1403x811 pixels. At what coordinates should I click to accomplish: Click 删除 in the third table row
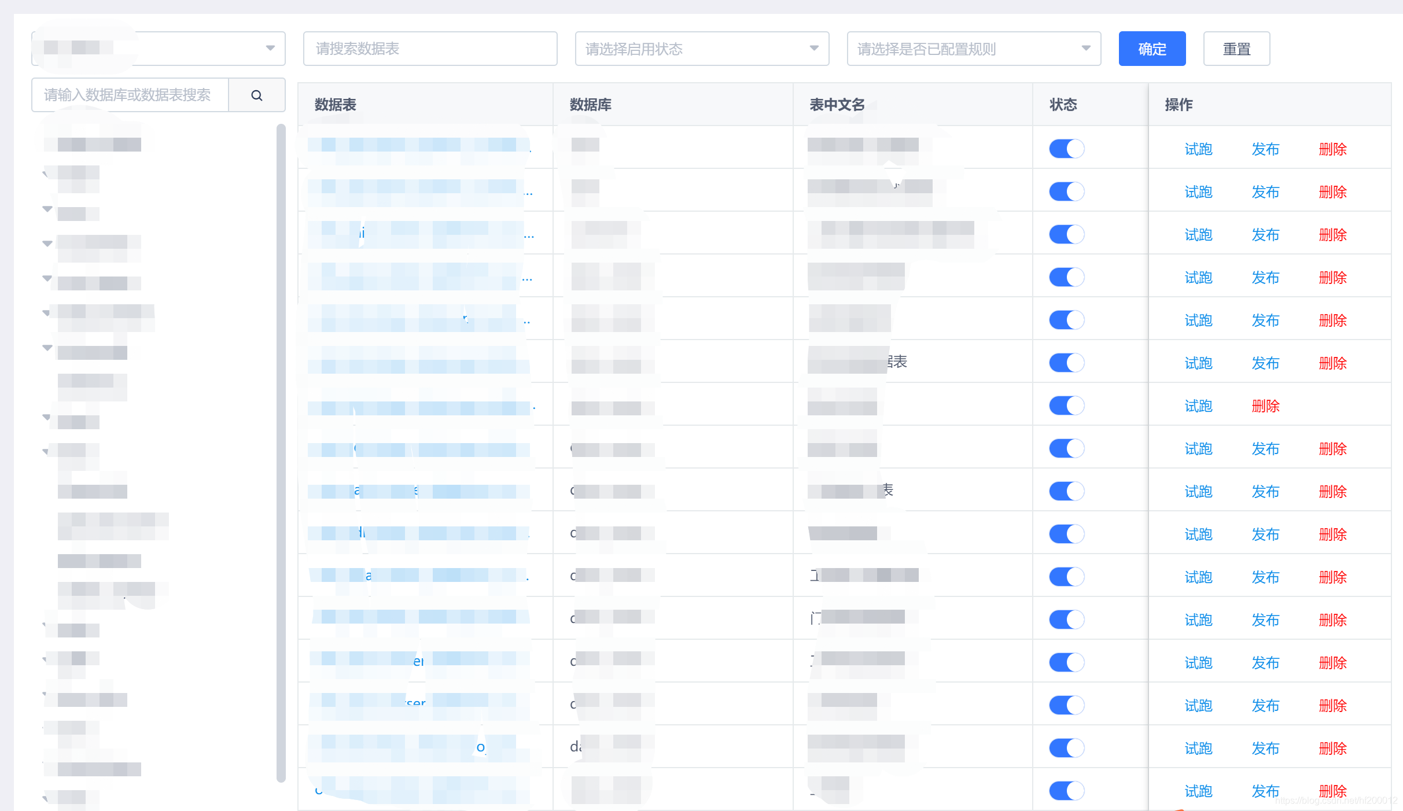pos(1333,235)
